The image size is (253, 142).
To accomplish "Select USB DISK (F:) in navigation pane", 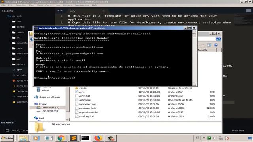I will click(49, 111).
